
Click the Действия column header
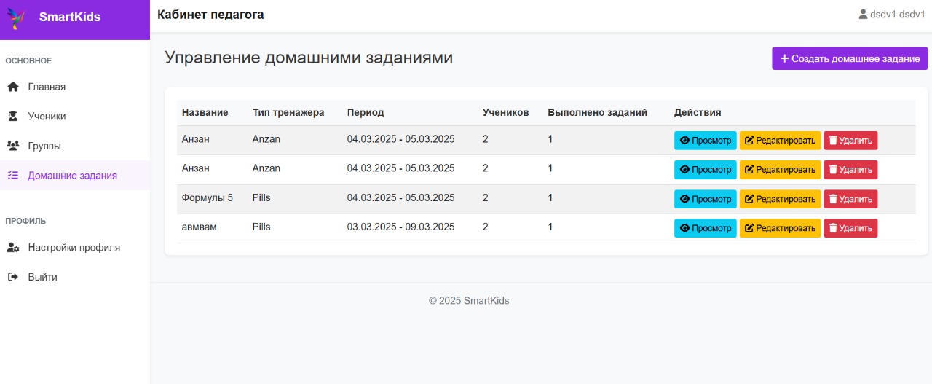click(698, 112)
